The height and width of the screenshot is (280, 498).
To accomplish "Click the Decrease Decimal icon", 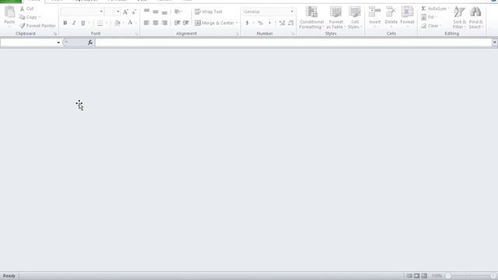I will coord(290,23).
